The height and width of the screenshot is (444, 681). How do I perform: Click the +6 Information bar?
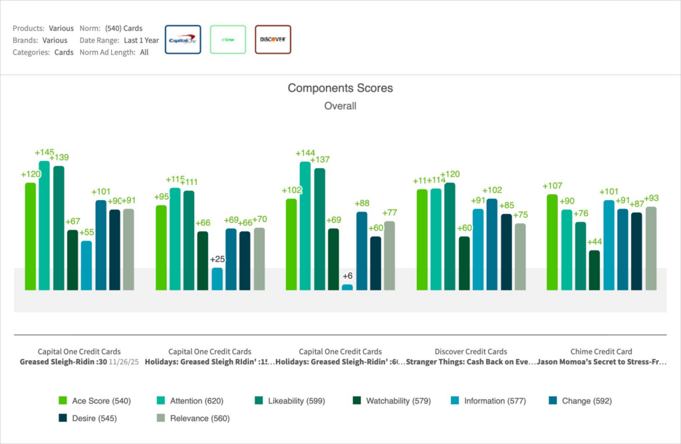coord(347,287)
